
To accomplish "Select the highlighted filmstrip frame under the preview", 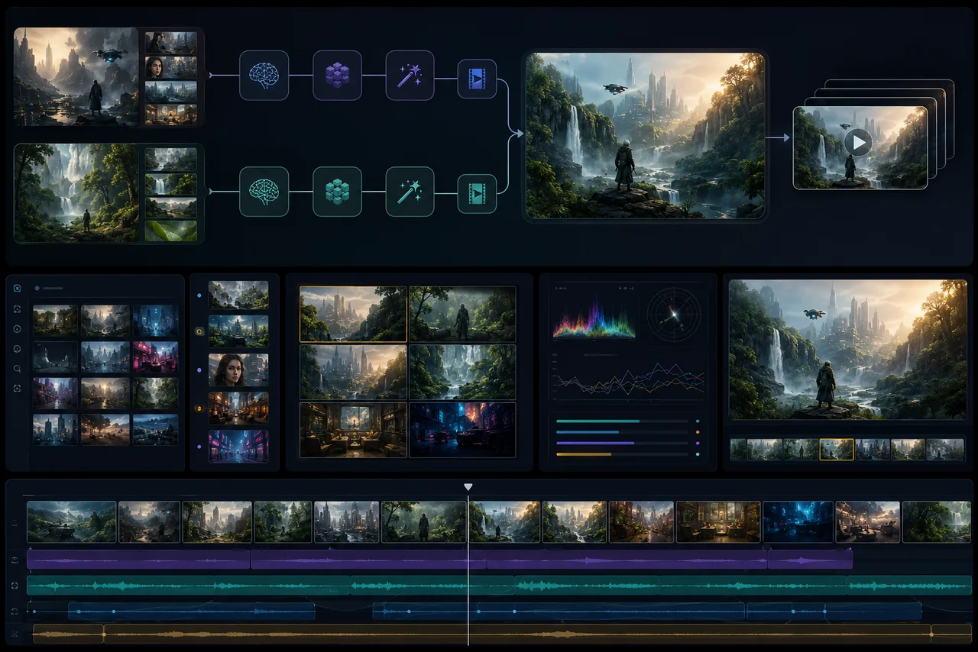I will click(837, 450).
